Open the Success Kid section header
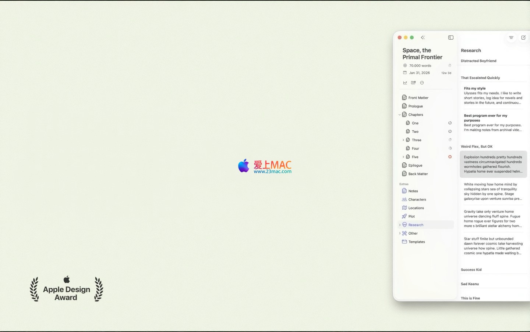530x332 pixels. (x=471, y=270)
